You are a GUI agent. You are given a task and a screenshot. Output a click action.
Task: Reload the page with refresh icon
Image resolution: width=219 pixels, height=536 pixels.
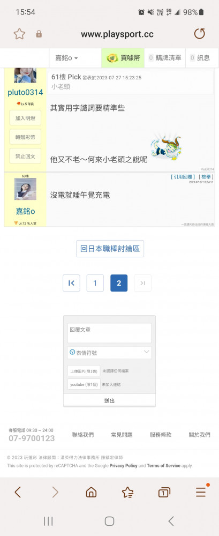(x=200, y=34)
